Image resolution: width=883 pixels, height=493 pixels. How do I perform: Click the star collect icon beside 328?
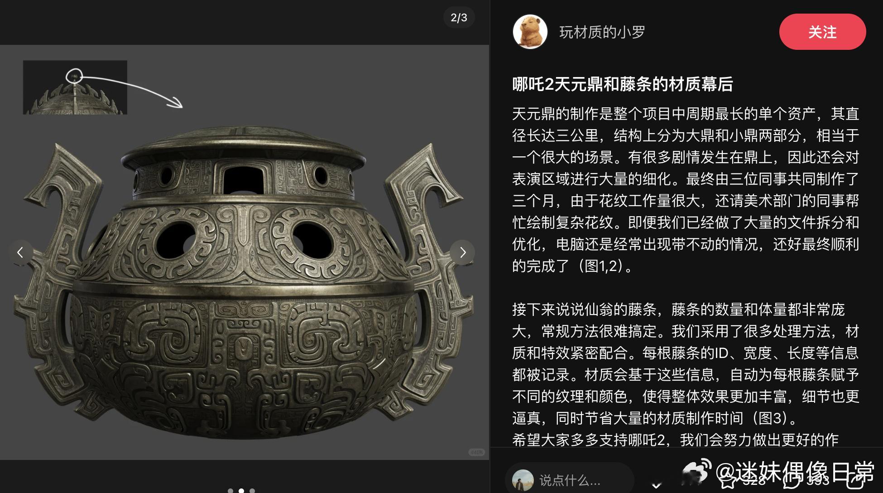728,480
